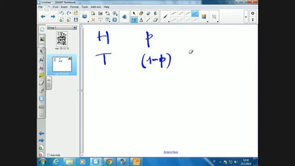Viewport: 295px width, 166px height.
Task: Add a new page from the toolbar
Action: click(x=61, y=20)
